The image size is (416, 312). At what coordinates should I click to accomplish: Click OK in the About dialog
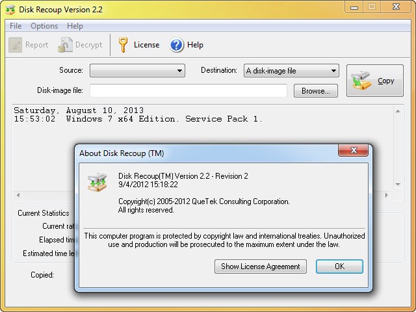(339, 266)
